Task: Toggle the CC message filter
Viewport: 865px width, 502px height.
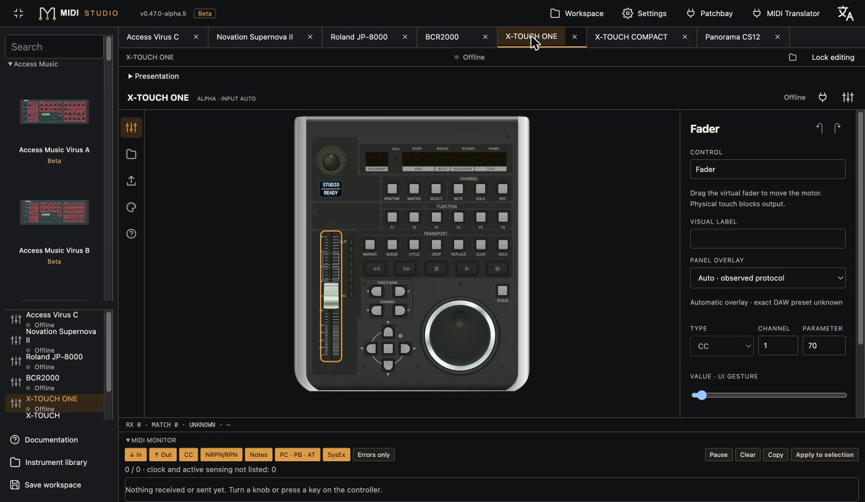Action: (188, 454)
